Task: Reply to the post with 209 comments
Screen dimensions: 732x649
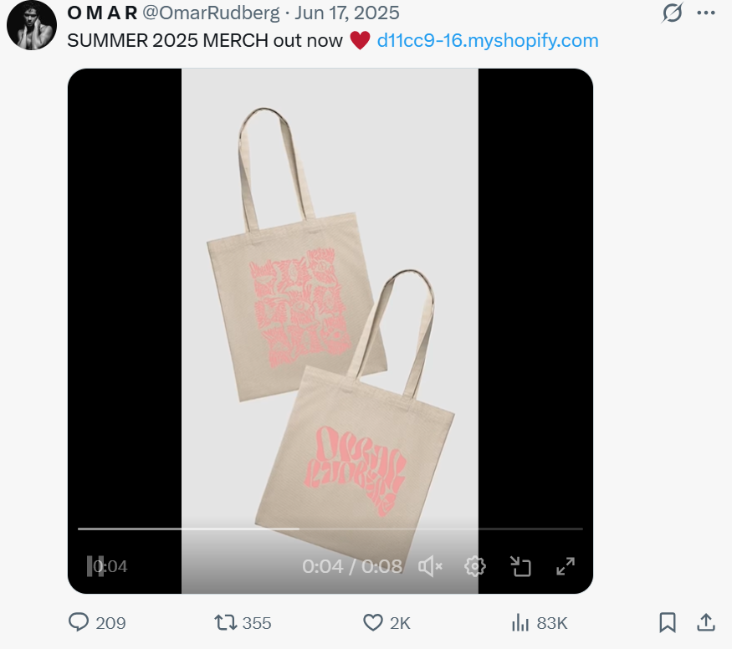Action: [x=97, y=622]
